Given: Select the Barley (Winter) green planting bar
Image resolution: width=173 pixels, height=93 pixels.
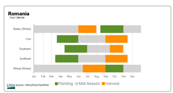Looking at the screenshot, I should (112, 29).
